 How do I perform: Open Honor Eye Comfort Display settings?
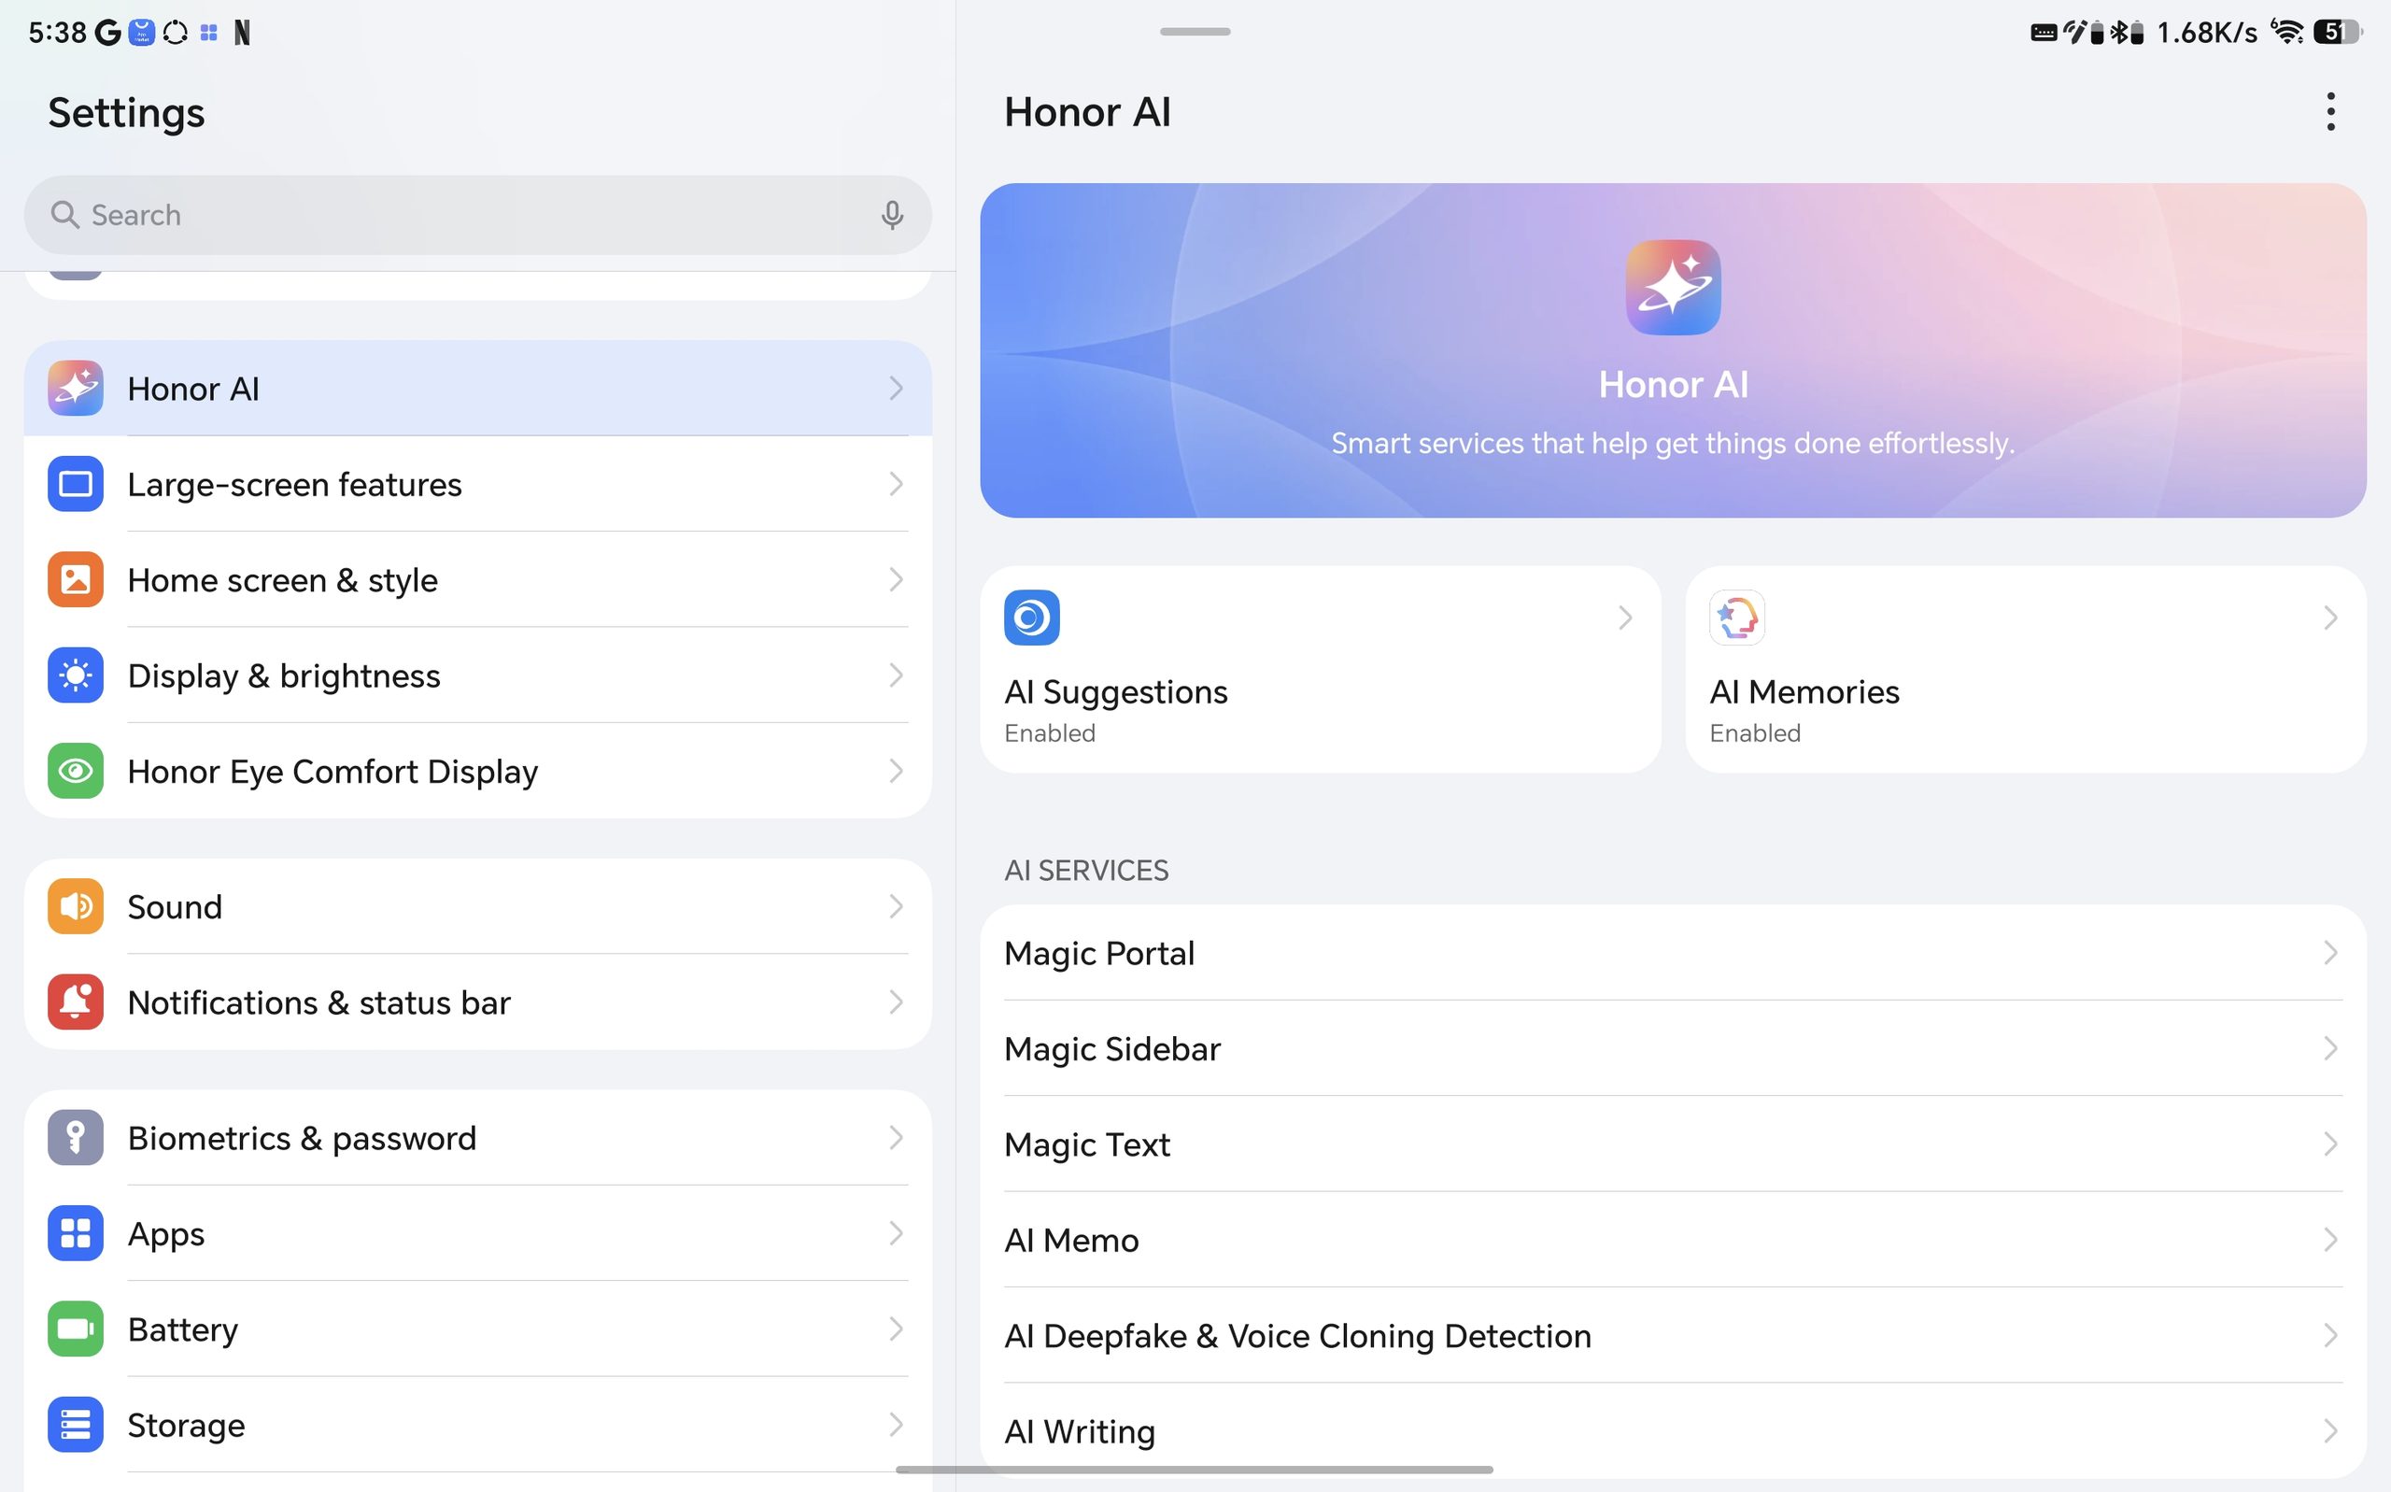pos(477,771)
